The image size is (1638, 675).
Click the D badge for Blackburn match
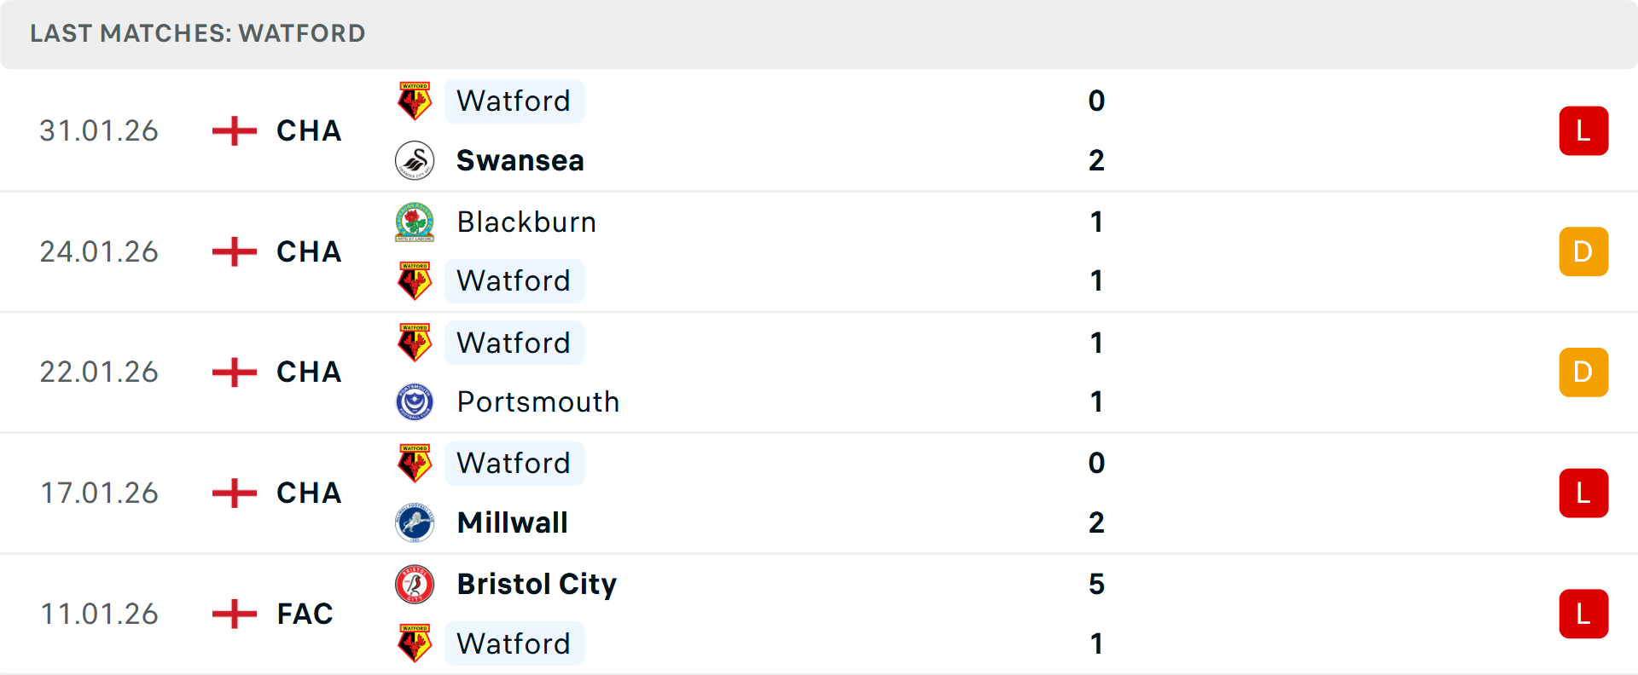[x=1583, y=251]
